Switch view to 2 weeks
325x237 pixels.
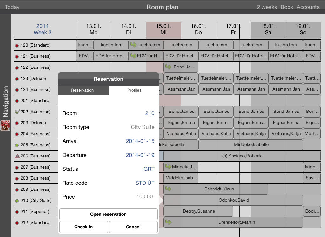(x=267, y=7)
